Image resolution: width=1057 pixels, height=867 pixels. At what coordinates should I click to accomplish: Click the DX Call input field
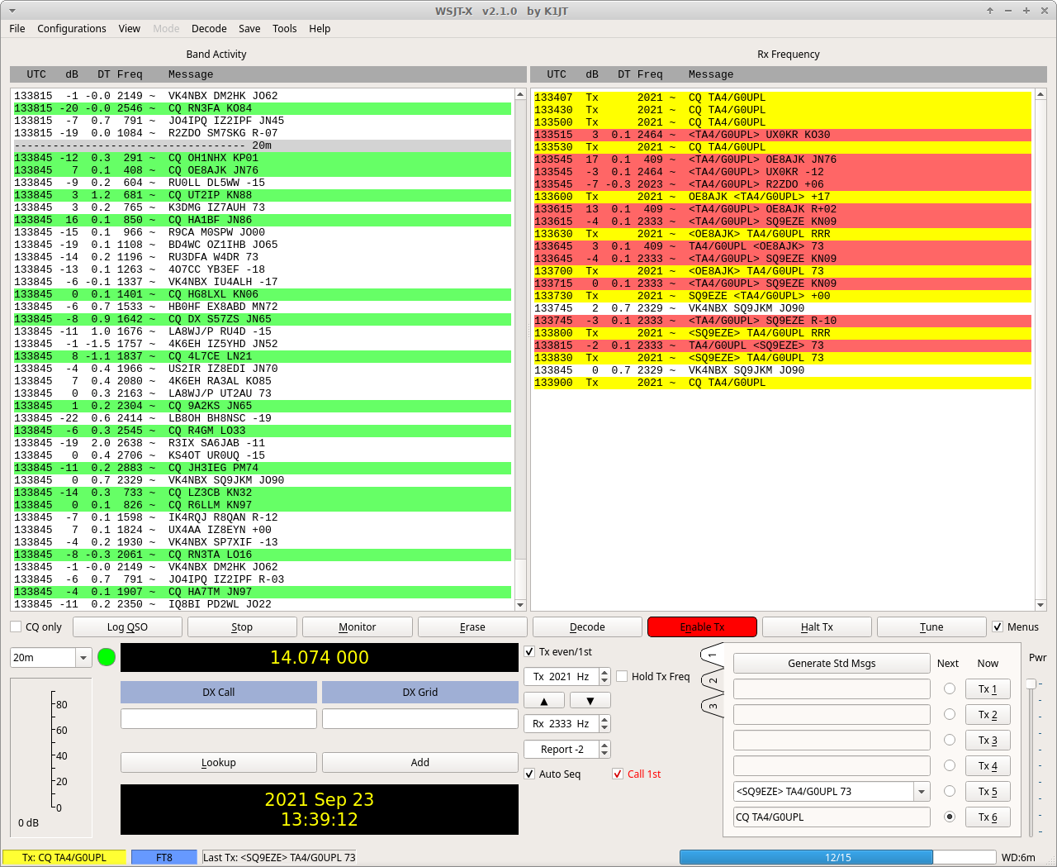(219, 718)
